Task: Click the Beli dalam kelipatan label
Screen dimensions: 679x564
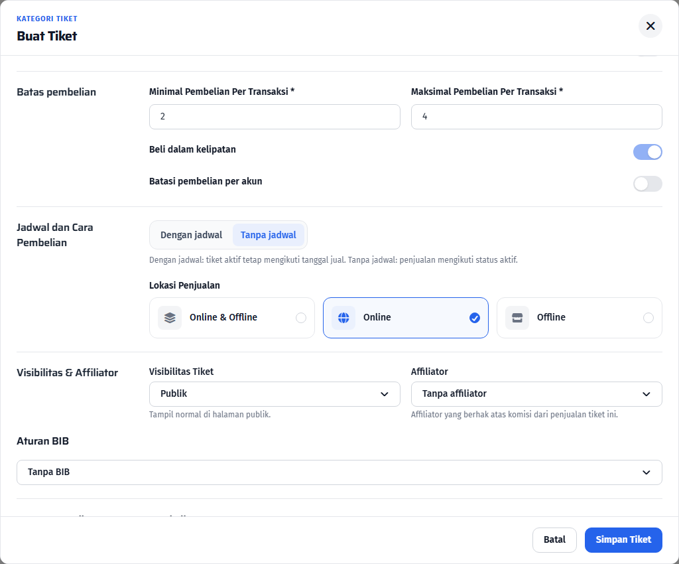Action: coord(193,149)
